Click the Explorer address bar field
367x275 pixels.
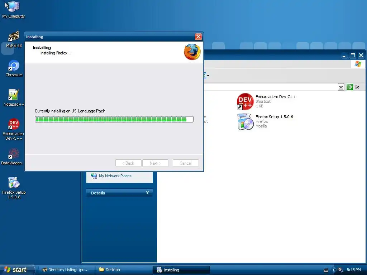(270, 87)
